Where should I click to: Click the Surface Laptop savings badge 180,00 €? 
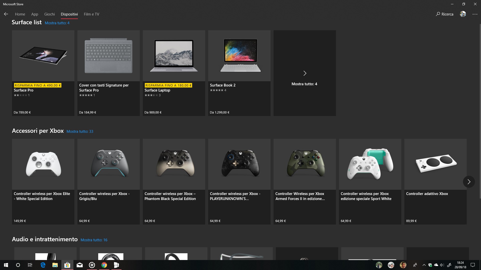pyautogui.click(x=168, y=85)
